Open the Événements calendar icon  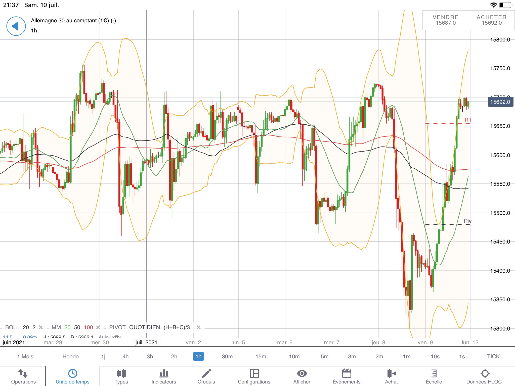(x=347, y=373)
